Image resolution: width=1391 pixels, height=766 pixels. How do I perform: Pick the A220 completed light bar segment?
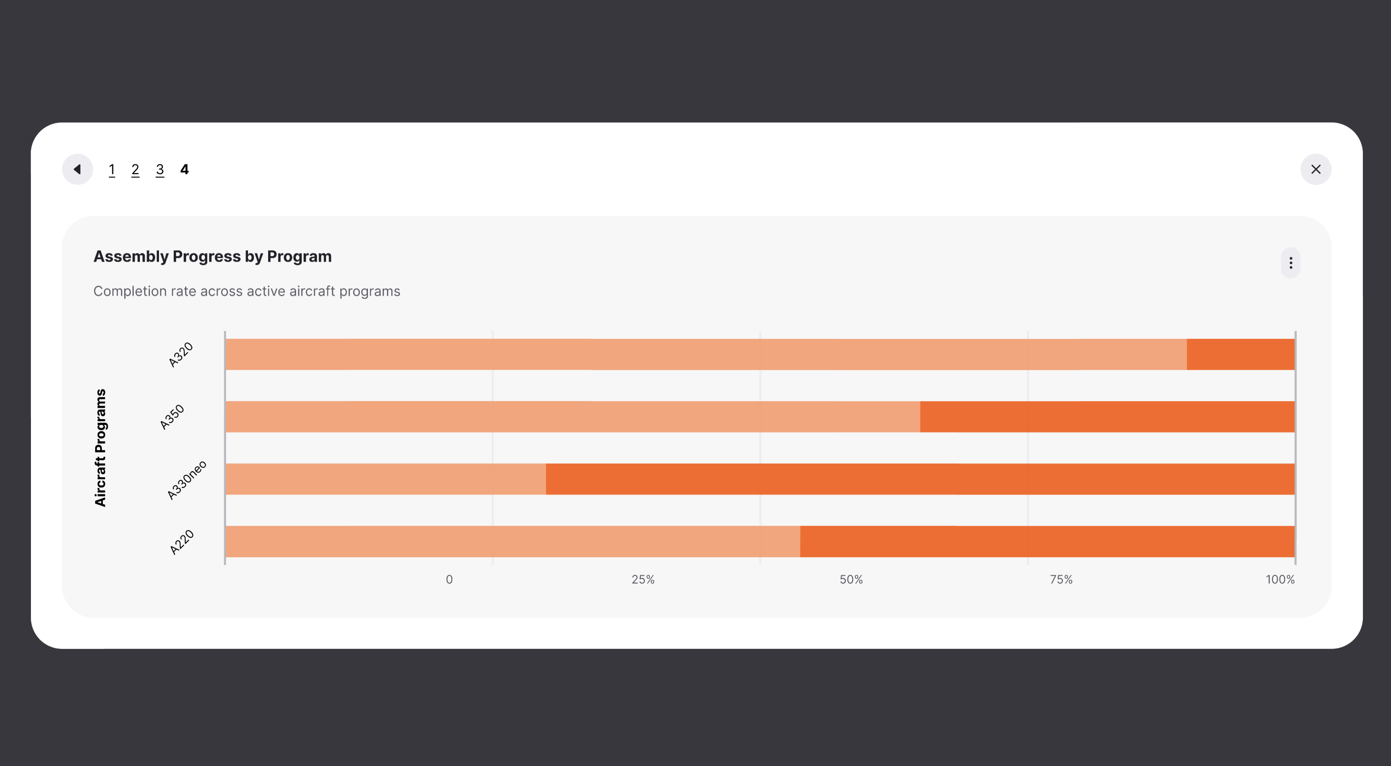(x=512, y=541)
